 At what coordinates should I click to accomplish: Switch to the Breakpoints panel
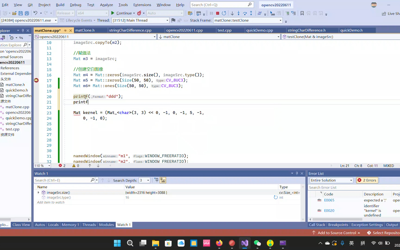(338, 225)
